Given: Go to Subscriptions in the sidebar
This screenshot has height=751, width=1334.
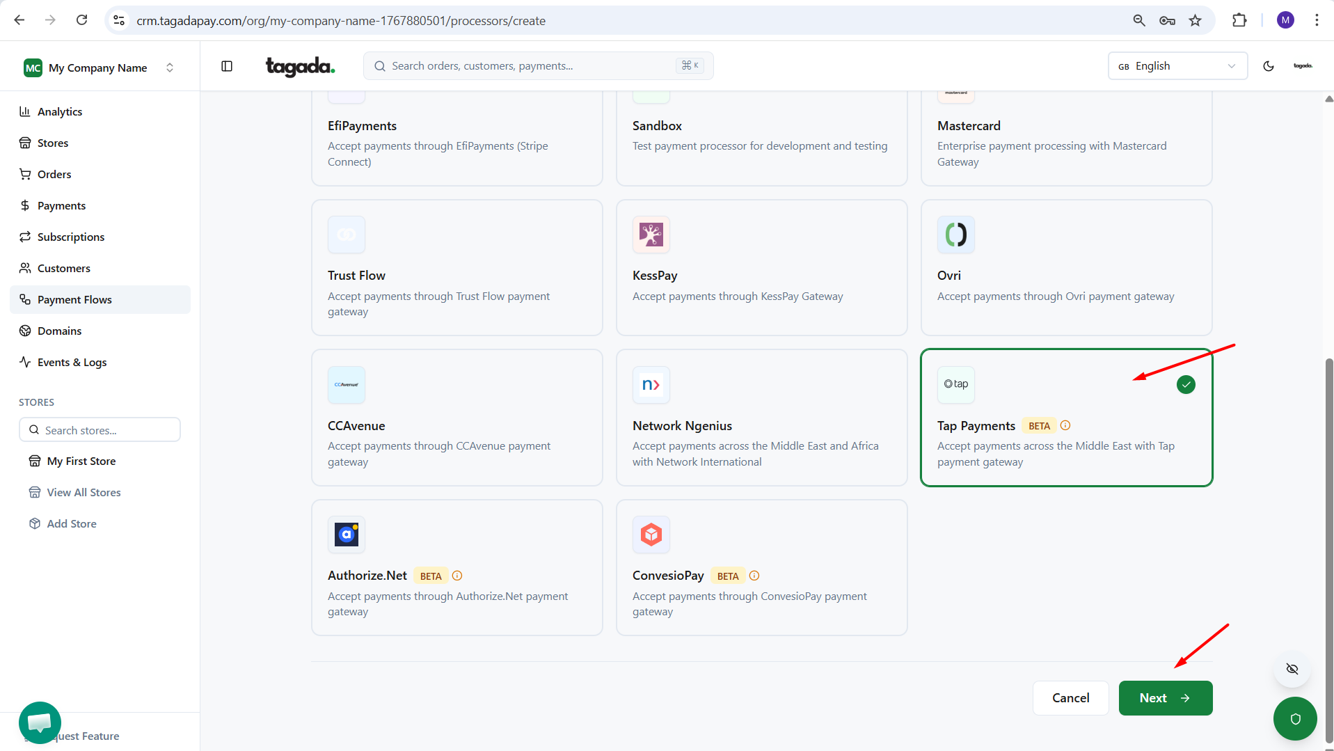Looking at the screenshot, I should [x=71, y=237].
